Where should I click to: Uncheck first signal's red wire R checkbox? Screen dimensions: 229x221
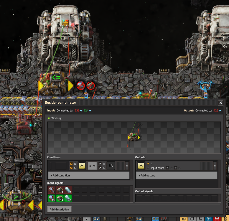tap(71, 164)
